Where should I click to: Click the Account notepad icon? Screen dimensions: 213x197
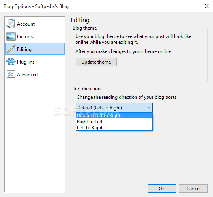click(11, 24)
